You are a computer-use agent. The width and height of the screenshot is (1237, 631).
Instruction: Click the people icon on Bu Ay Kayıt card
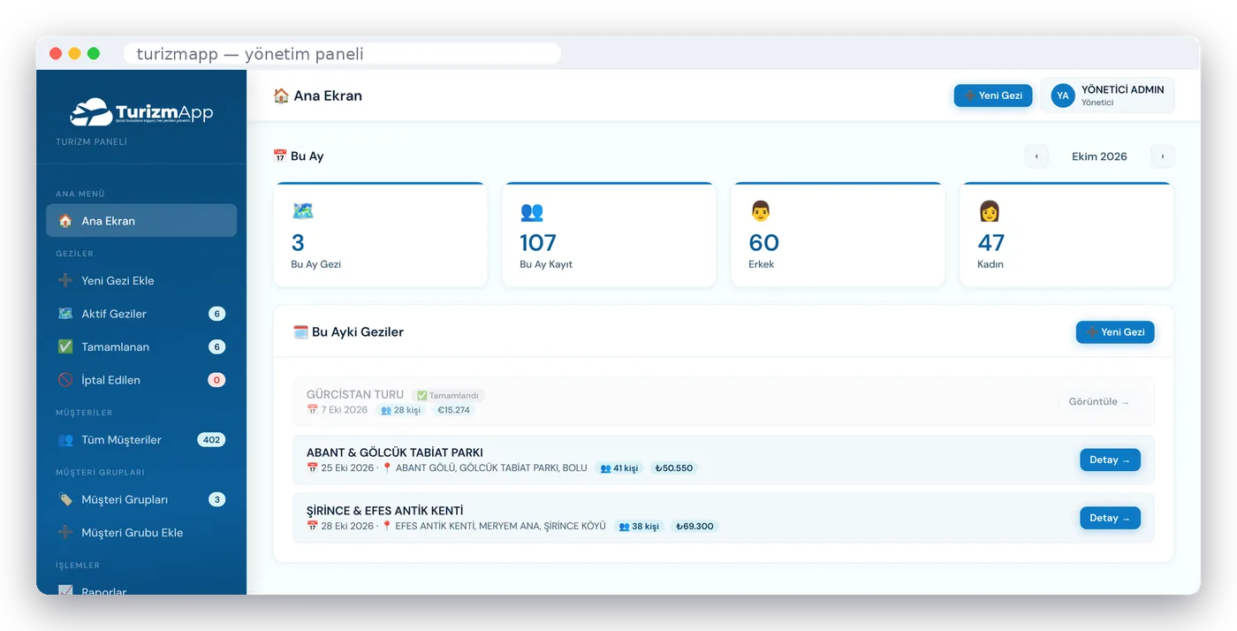[x=532, y=211]
